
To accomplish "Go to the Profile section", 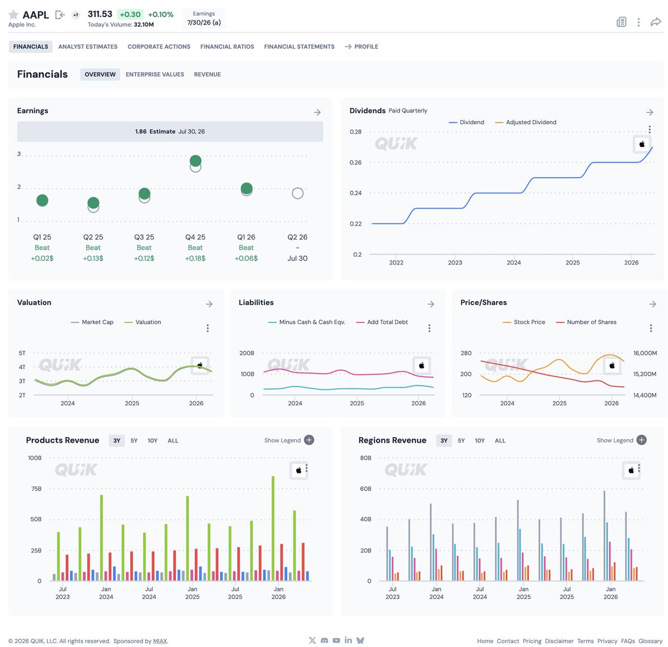I will [361, 47].
